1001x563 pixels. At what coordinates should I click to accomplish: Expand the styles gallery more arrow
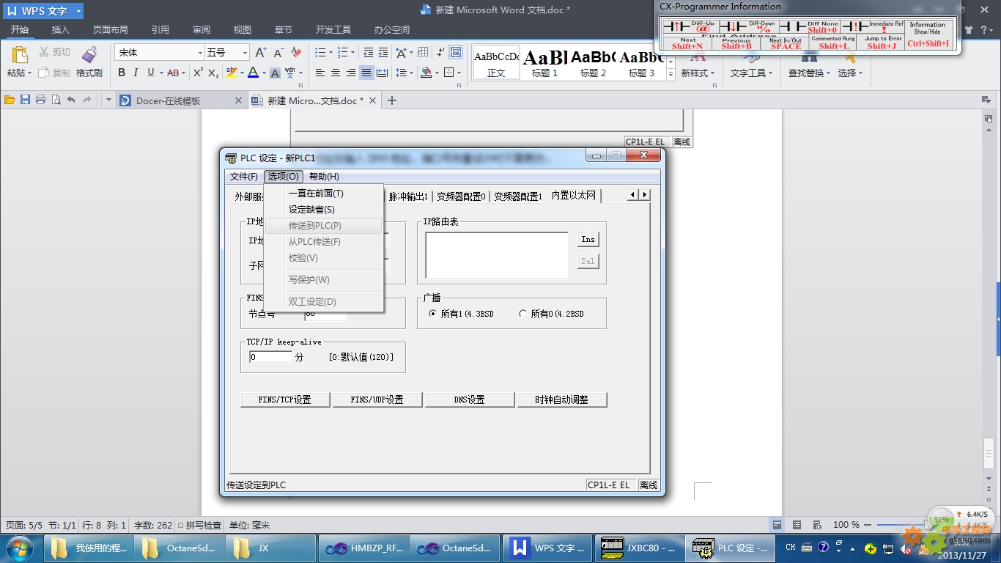[x=671, y=75]
